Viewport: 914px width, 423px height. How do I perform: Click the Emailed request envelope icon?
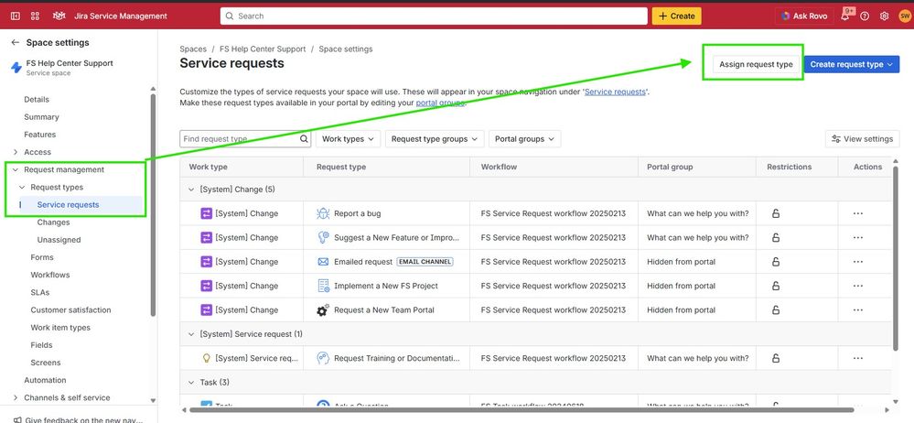point(323,262)
